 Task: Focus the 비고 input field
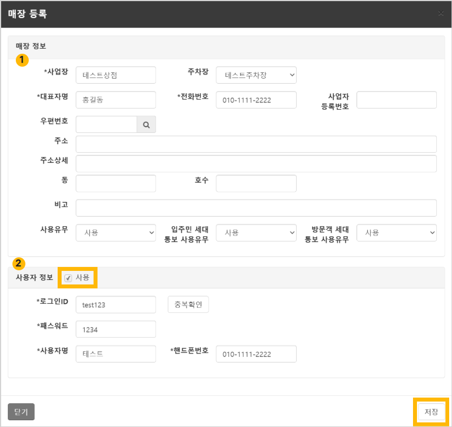(256, 208)
